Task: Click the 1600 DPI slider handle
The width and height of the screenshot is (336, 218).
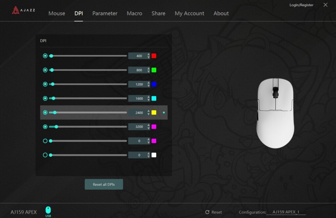Action: pyautogui.click(x=53, y=98)
